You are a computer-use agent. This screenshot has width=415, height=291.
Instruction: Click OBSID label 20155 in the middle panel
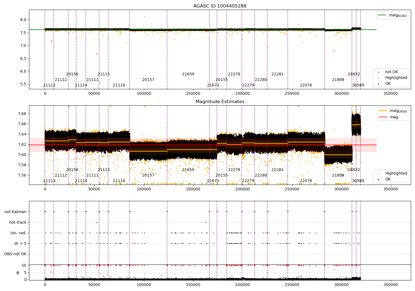(x=222, y=175)
